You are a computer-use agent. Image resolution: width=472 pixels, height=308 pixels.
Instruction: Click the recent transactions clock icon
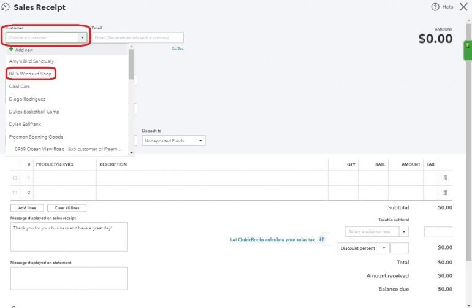click(x=6, y=7)
